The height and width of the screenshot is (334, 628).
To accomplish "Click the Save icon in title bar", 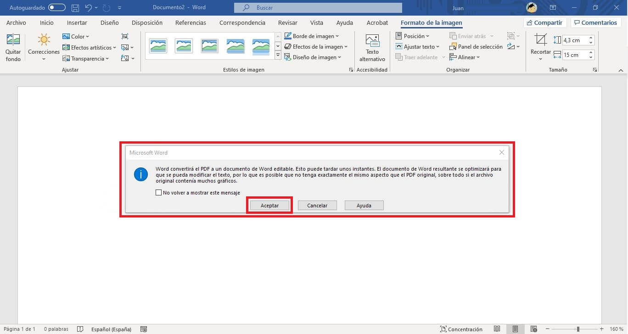I will coord(75,8).
